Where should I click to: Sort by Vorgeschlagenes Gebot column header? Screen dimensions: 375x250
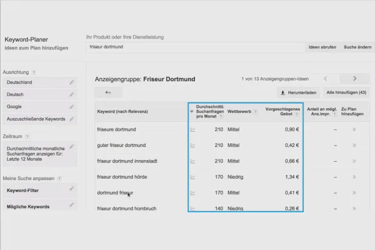coord(282,111)
